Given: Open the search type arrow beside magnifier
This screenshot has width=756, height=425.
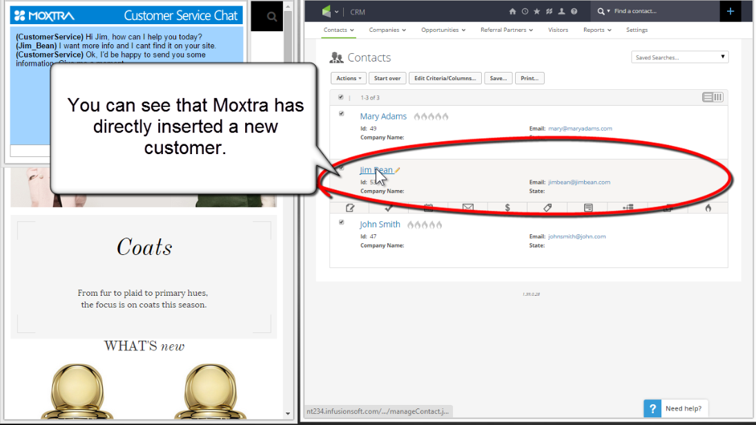Looking at the screenshot, I should [608, 11].
